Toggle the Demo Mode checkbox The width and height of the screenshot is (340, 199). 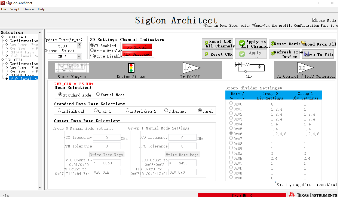point(314,20)
